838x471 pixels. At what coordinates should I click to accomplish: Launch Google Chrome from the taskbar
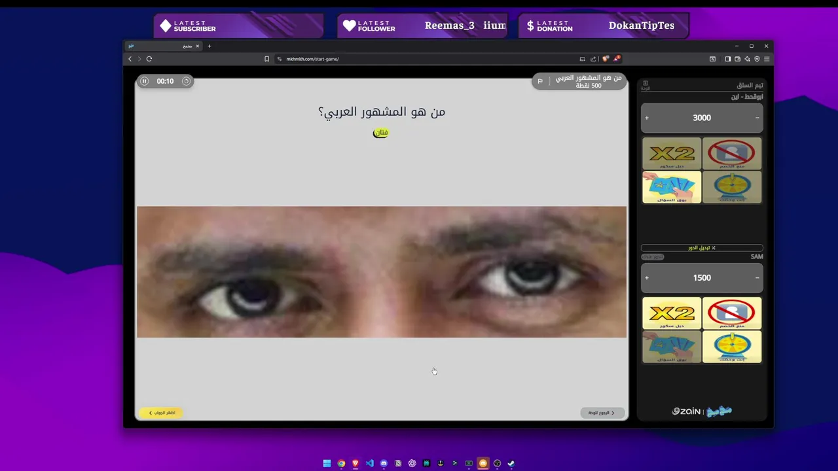[341, 463]
